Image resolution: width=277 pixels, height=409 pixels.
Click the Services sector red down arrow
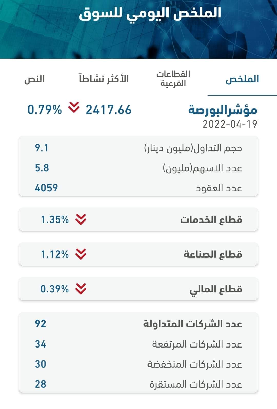(81, 219)
